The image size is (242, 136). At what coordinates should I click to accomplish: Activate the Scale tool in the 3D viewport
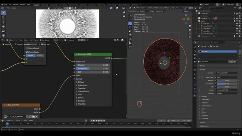coord(130,31)
